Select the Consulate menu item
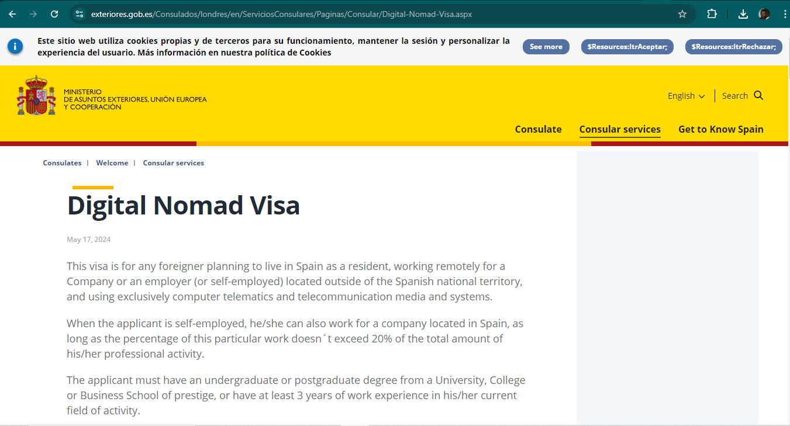The width and height of the screenshot is (790, 426). click(x=538, y=129)
